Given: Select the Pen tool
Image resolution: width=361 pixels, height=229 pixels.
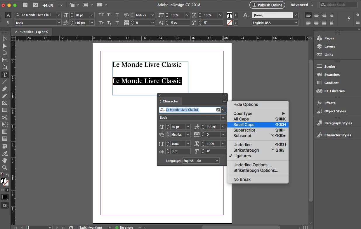Looking at the screenshot, I should click(x=5, y=89).
